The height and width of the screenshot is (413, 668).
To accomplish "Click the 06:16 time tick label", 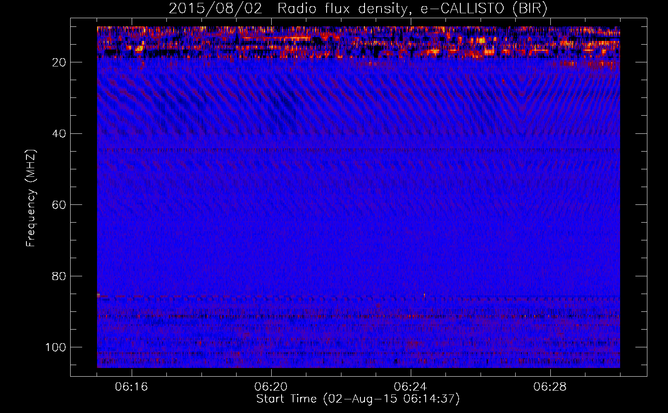I will (x=131, y=387).
